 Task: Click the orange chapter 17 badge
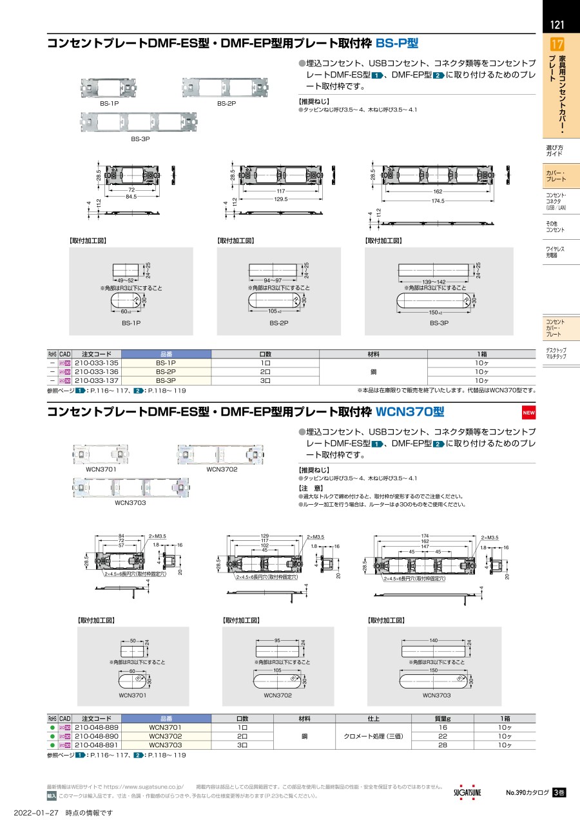tap(557, 45)
